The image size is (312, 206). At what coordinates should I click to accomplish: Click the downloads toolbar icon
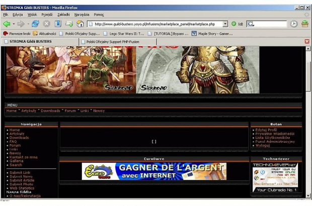305,24
